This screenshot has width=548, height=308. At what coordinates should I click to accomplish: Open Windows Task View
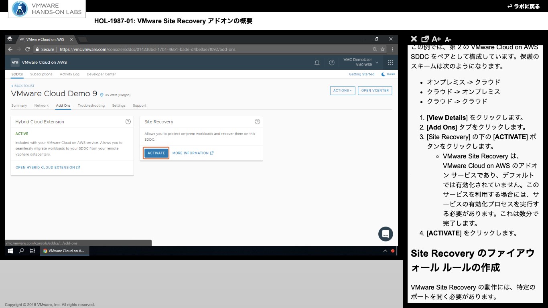[32, 251]
